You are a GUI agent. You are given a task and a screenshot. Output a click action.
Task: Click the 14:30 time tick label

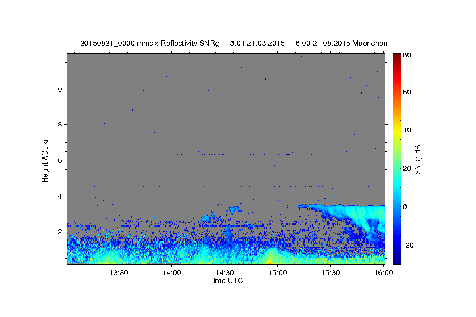tap(225, 273)
